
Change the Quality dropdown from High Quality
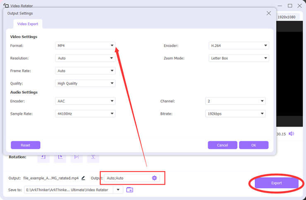tap(85, 83)
